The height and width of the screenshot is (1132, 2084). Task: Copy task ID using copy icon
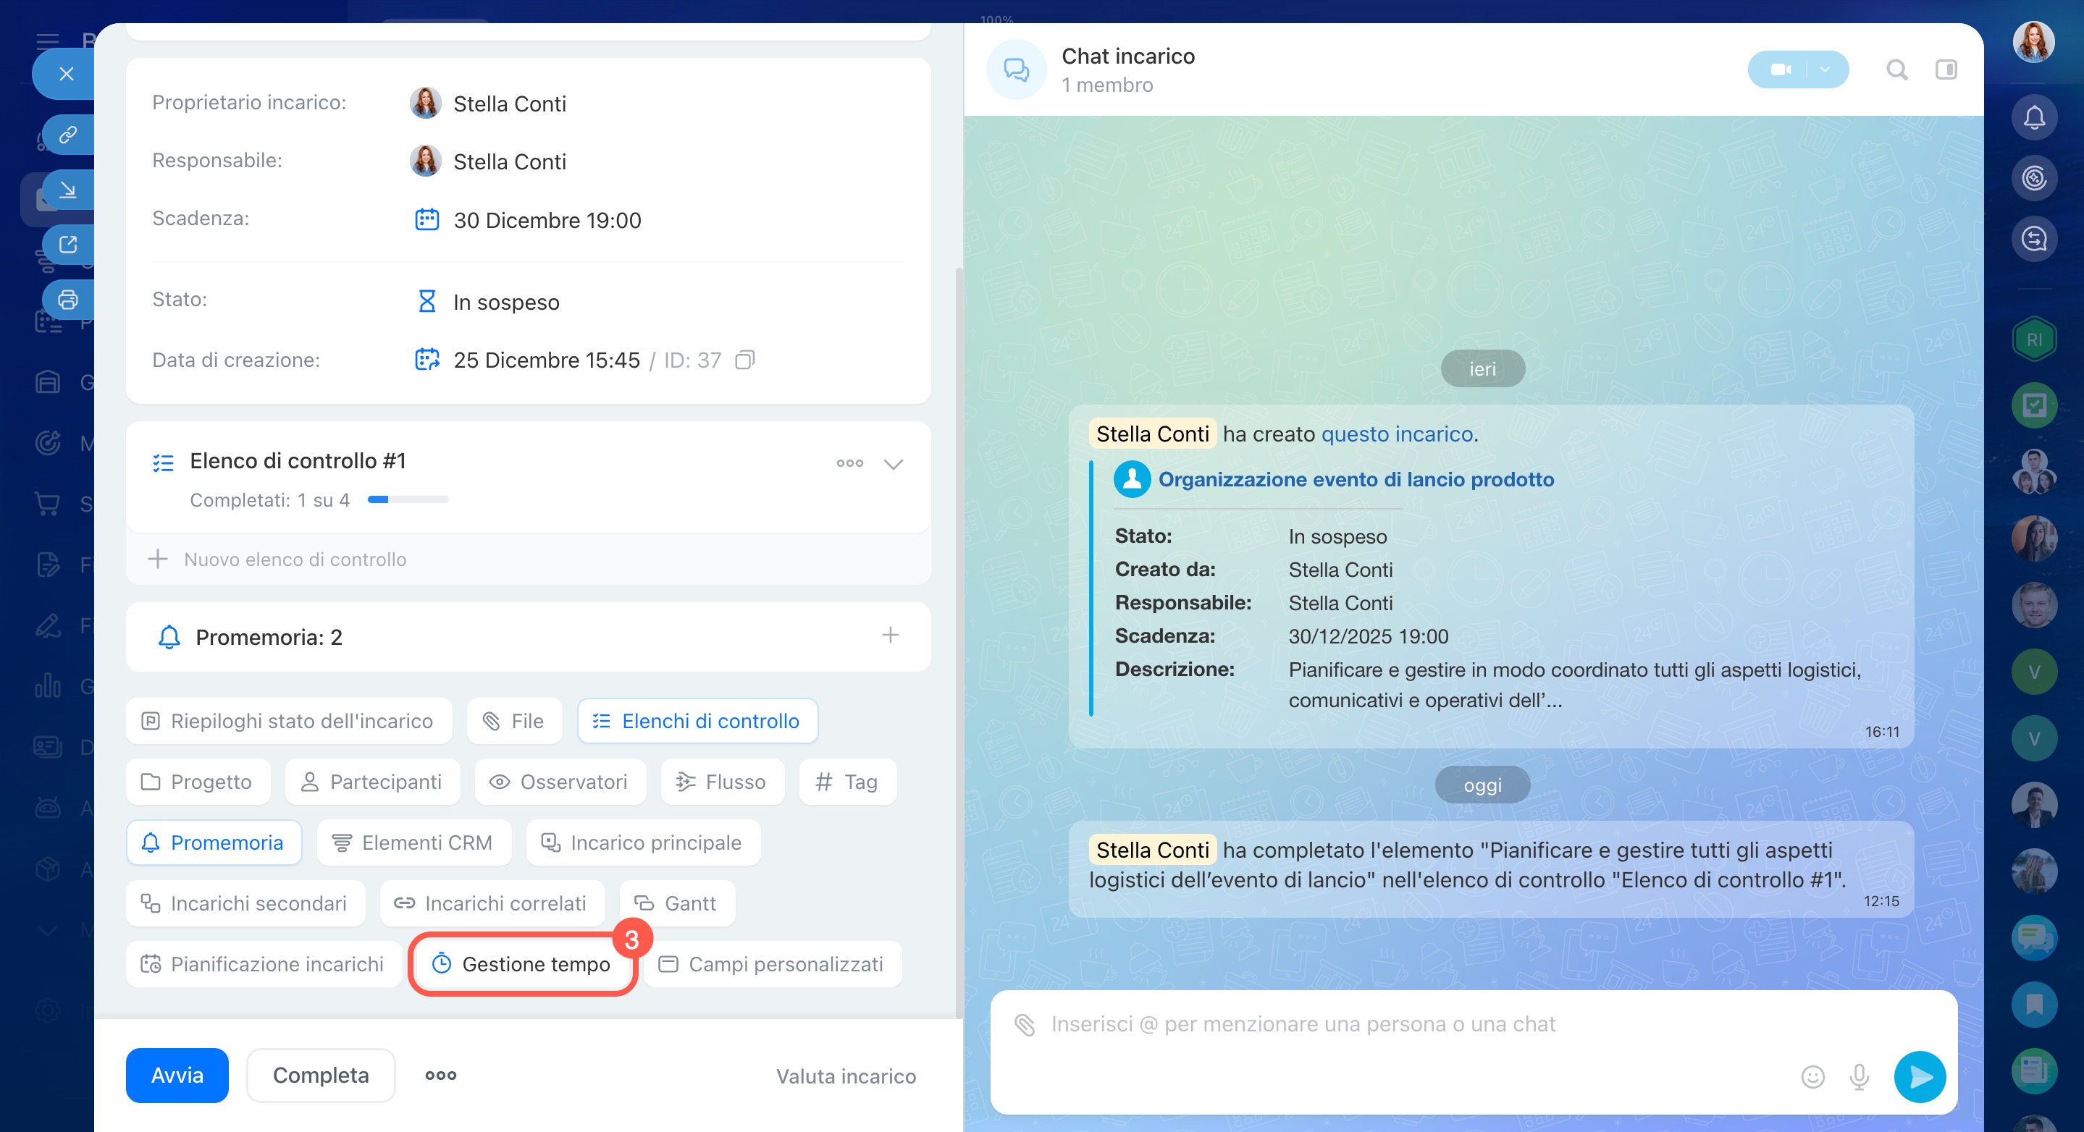click(744, 360)
